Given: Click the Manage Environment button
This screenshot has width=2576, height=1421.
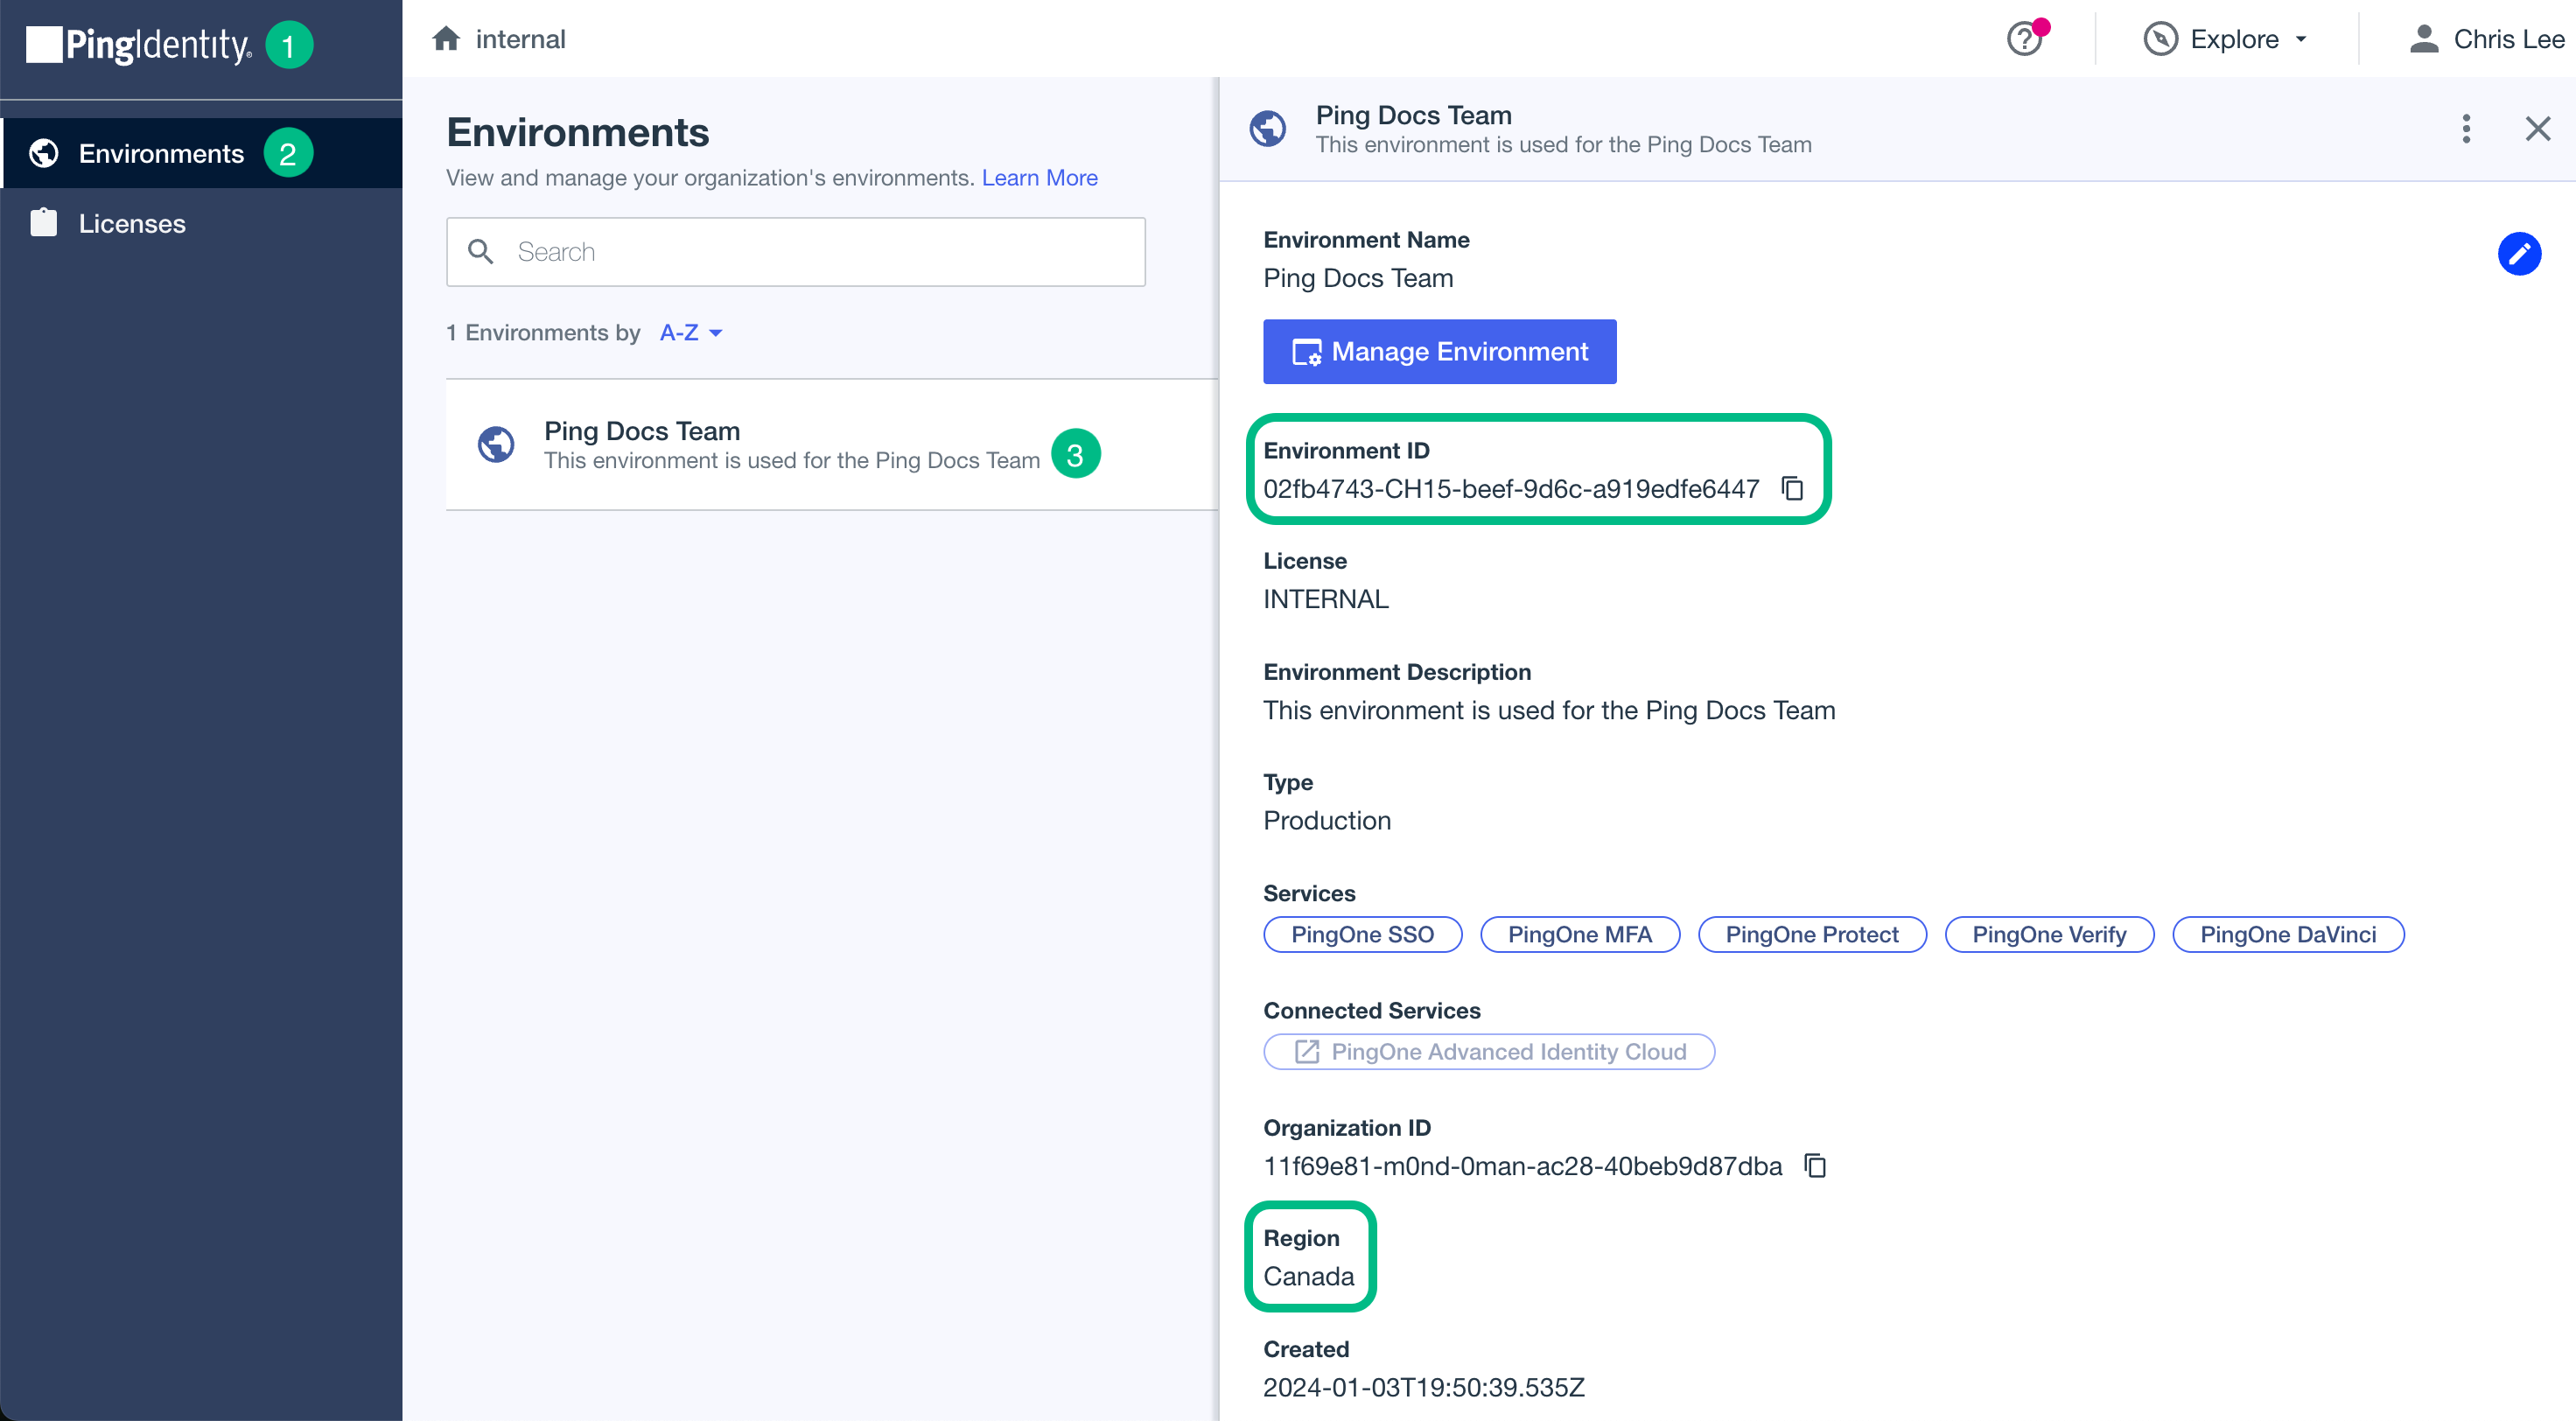Looking at the screenshot, I should 1439,351.
